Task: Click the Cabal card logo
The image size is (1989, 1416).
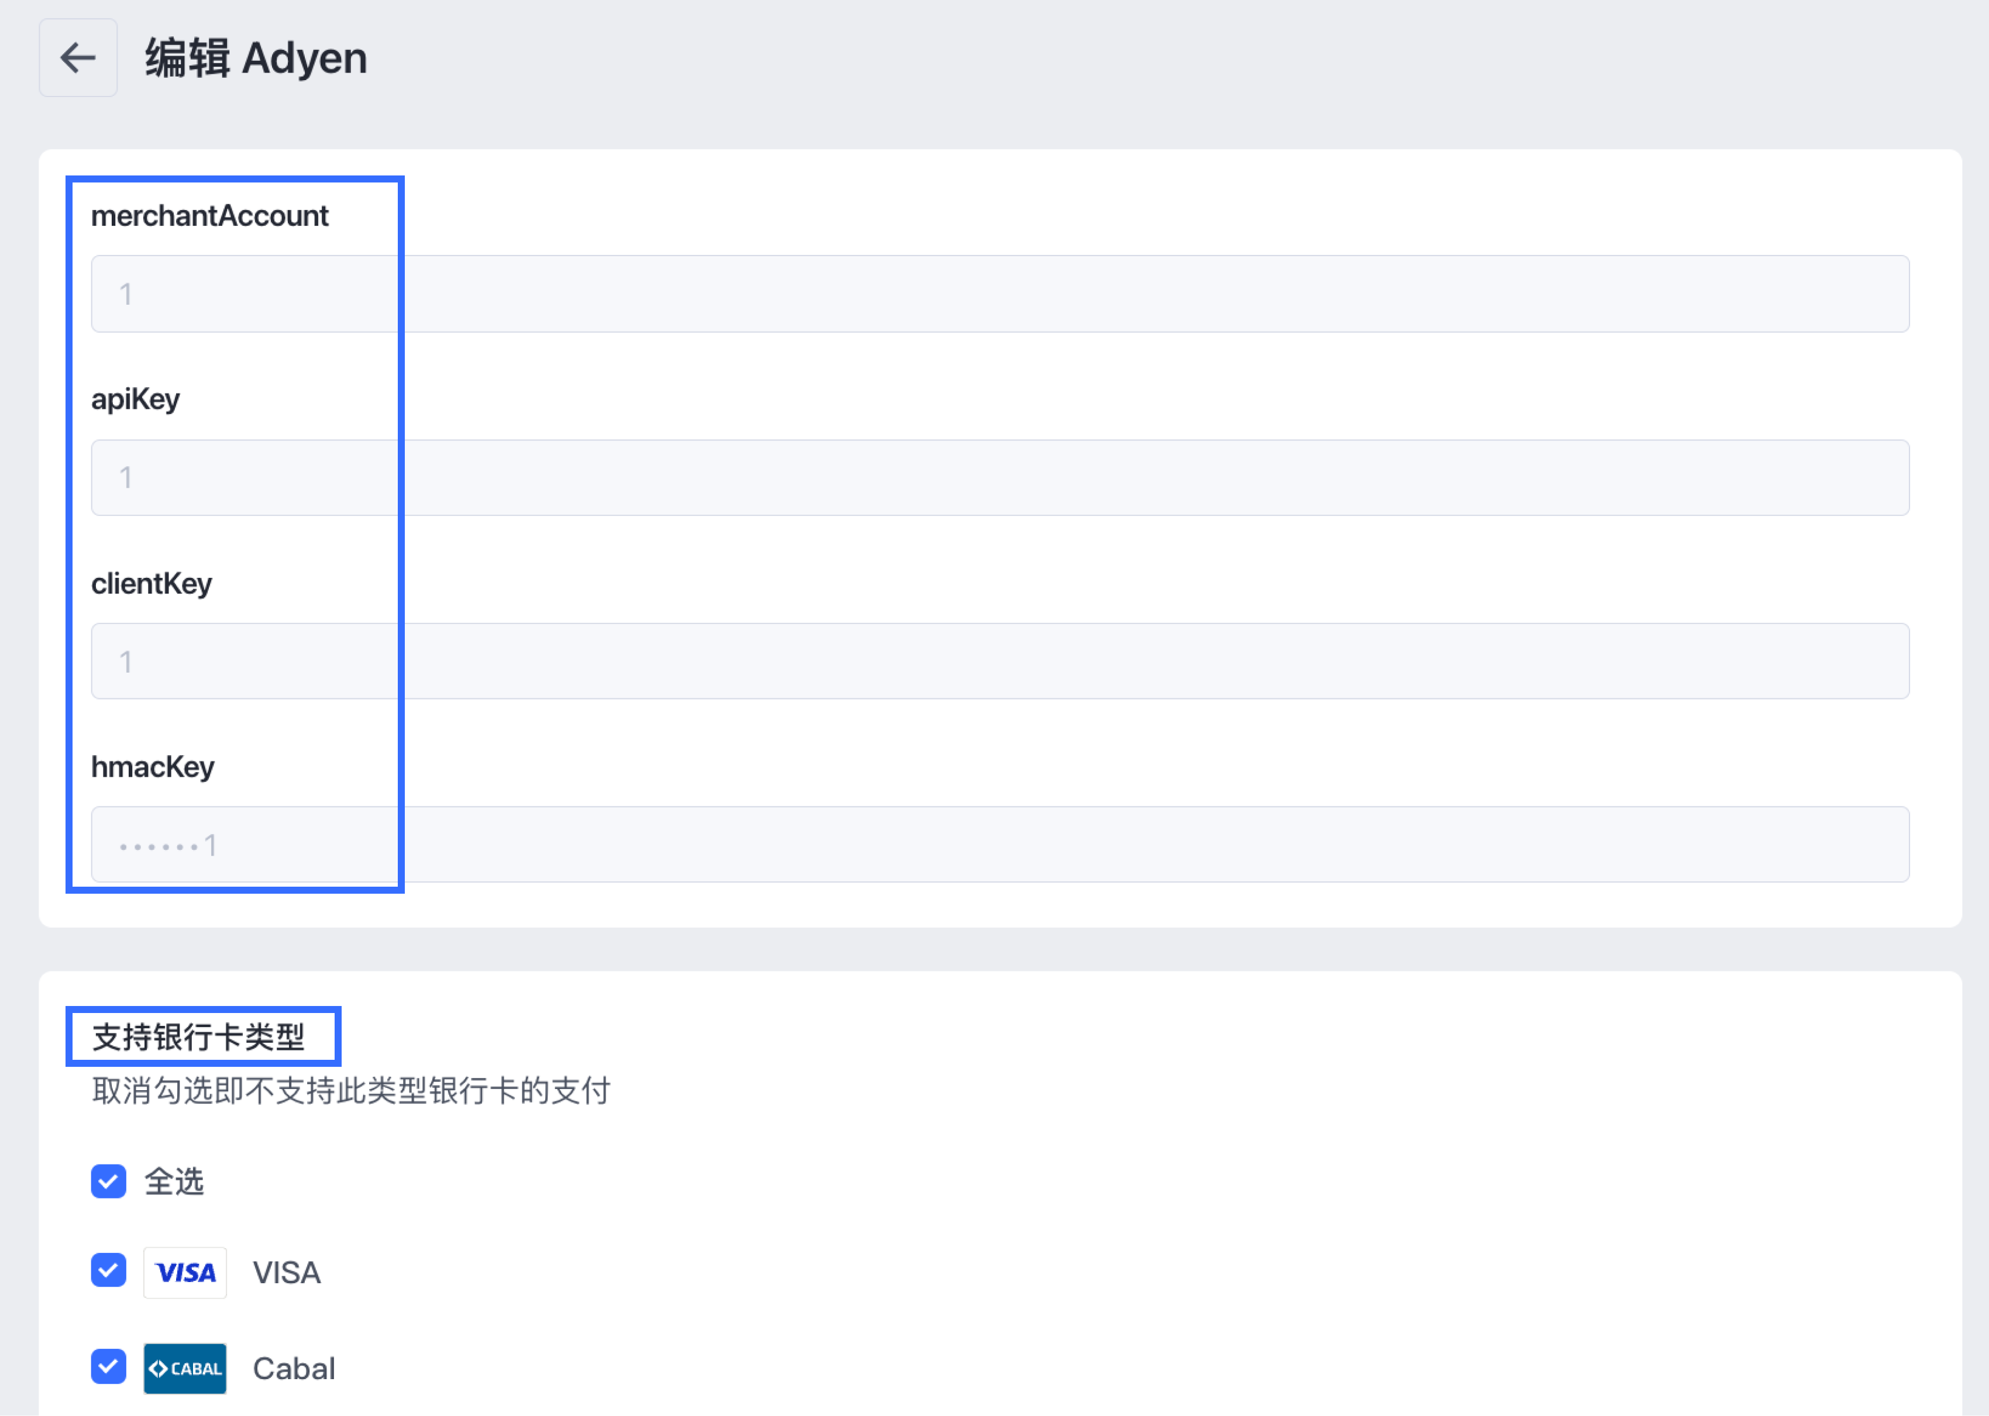Action: click(185, 1368)
